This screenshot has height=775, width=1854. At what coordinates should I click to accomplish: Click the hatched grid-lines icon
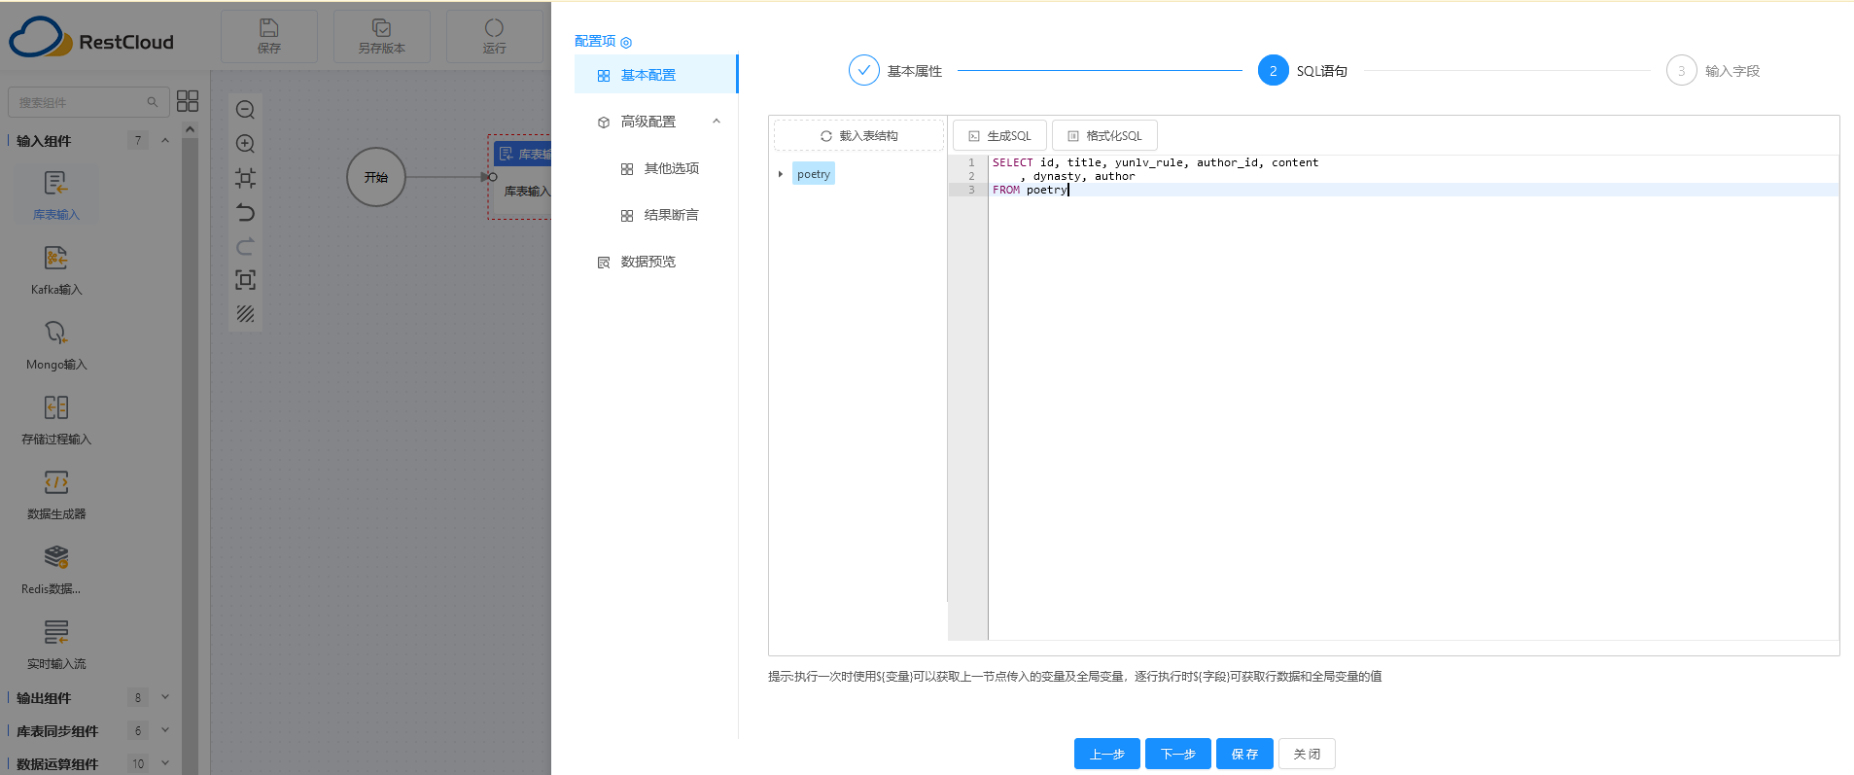coord(245,314)
